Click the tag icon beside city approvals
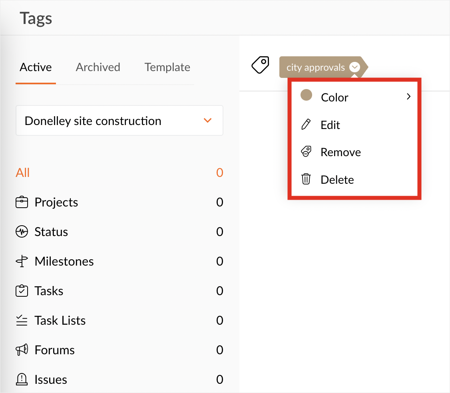Image resolution: width=450 pixels, height=393 pixels. (x=260, y=65)
